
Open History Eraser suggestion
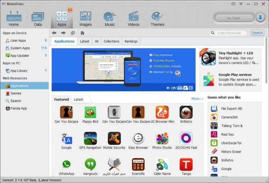[x=226, y=152]
